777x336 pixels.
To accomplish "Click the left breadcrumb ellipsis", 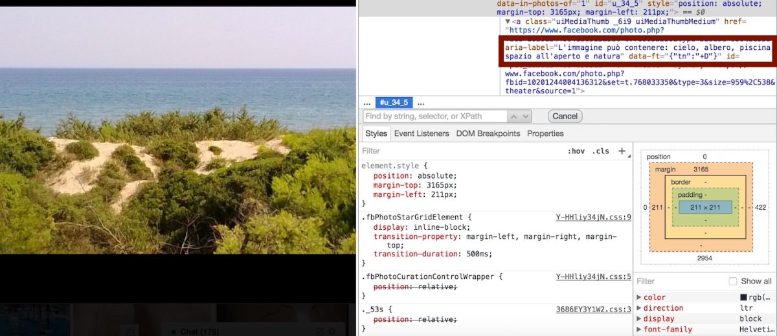I will 367,103.
